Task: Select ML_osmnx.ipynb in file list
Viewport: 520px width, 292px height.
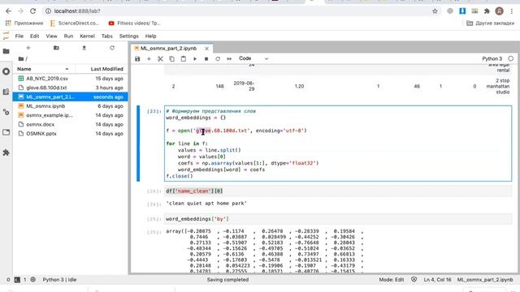Action: coord(71,106)
